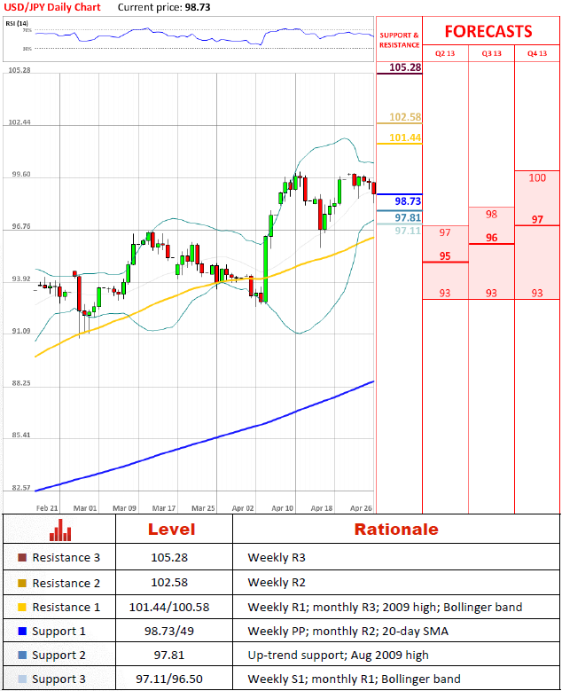The width and height of the screenshot is (562, 691).
Task: Click the Q3 13 forecast high value 98
Action: 492,215
